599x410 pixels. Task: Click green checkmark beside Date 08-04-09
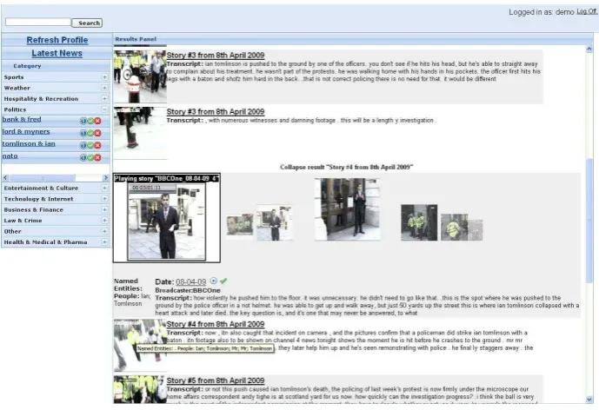(x=223, y=281)
